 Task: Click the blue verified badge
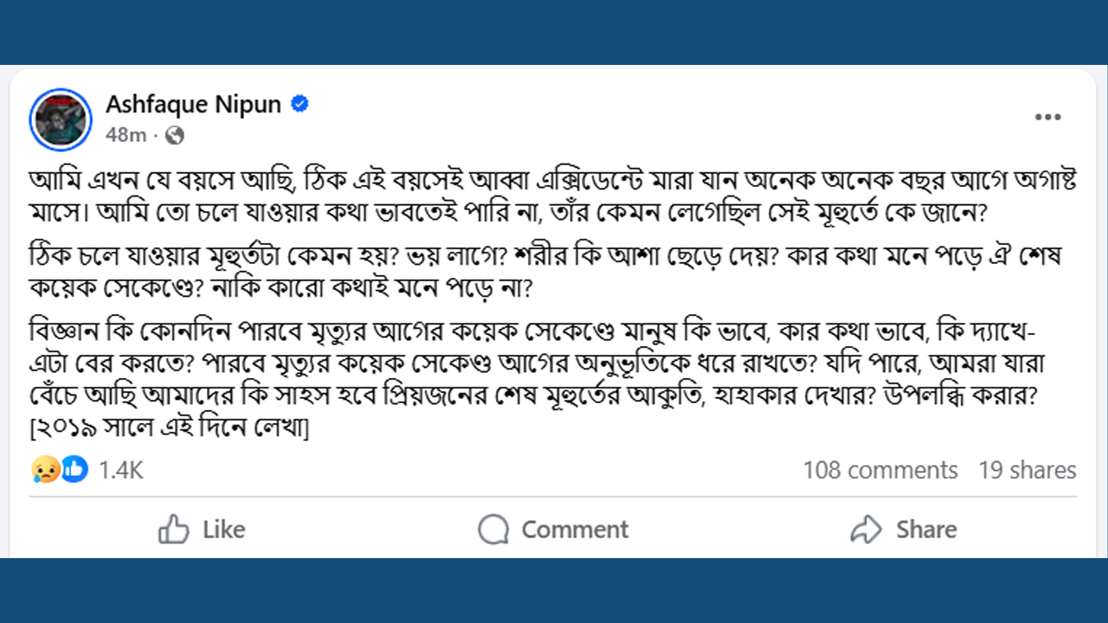click(x=300, y=105)
